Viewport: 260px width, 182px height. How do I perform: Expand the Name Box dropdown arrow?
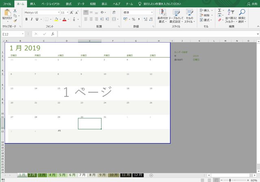23,34
